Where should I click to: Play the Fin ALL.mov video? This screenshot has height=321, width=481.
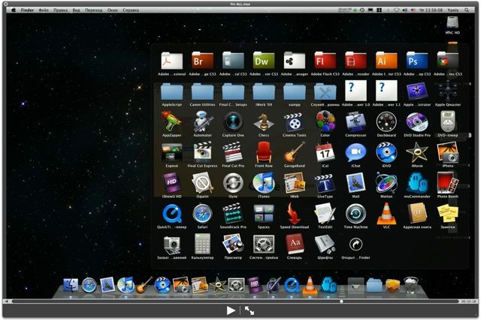[231, 311]
